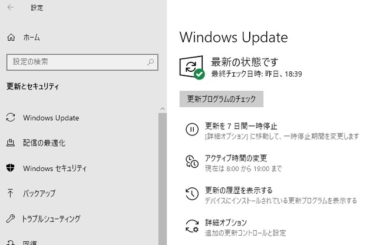Click the active hours clock icon
Image resolution: width=377 pixels, height=245 pixels.
[x=192, y=161]
